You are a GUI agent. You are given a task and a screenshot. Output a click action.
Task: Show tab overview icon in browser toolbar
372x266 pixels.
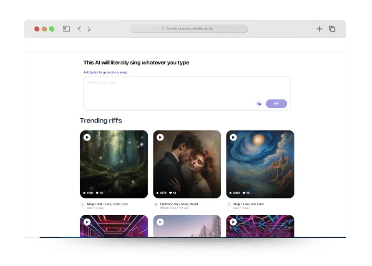pyautogui.click(x=332, y=29)
